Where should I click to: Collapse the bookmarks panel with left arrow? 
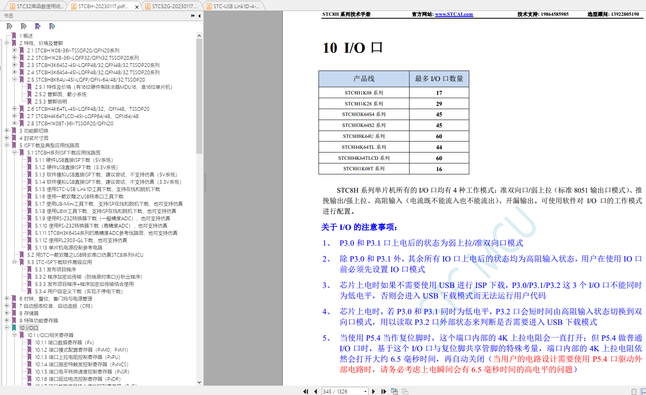coord(199,16)
